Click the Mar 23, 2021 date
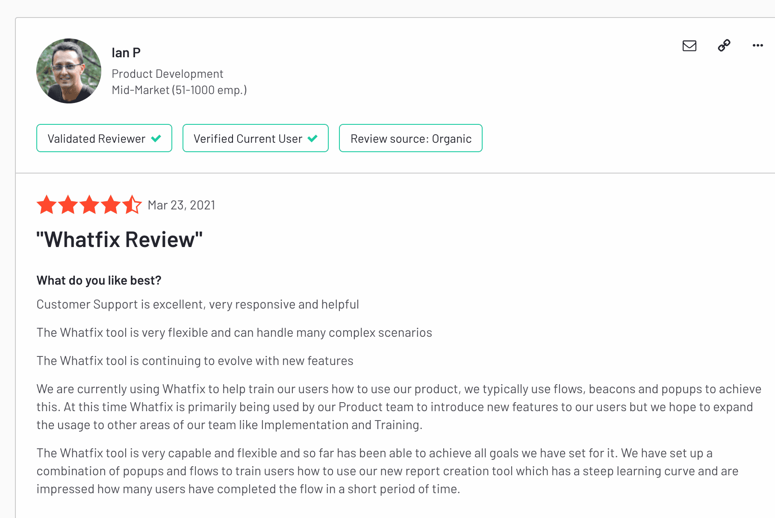This screenshot has width=775, height=518. point(181,205)
